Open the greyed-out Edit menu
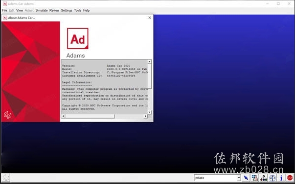Viewport: 295px width, 184px height. pos(11,10)
